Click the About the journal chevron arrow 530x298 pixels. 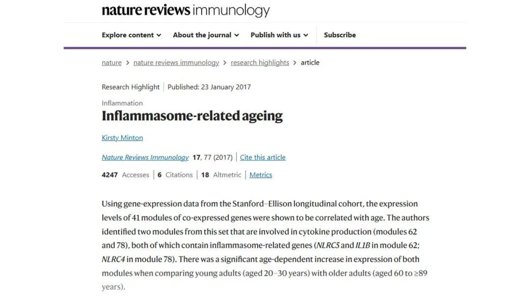coord(237,35)
